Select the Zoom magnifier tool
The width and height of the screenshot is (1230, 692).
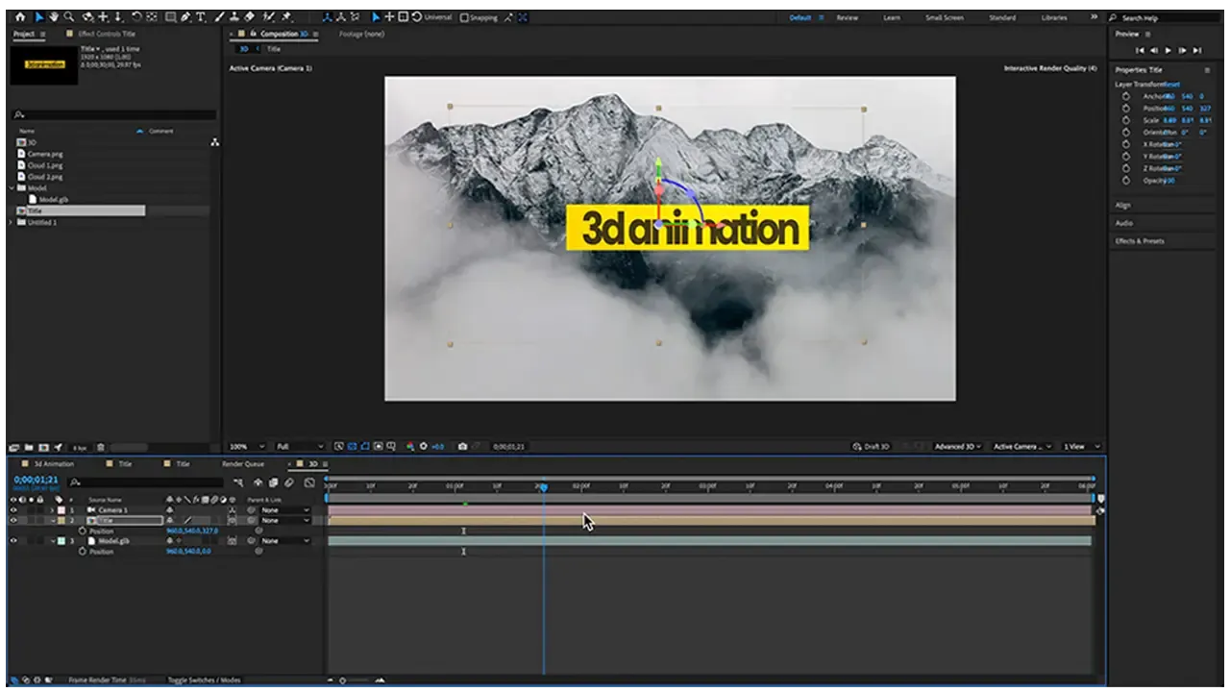pos(68,17)
